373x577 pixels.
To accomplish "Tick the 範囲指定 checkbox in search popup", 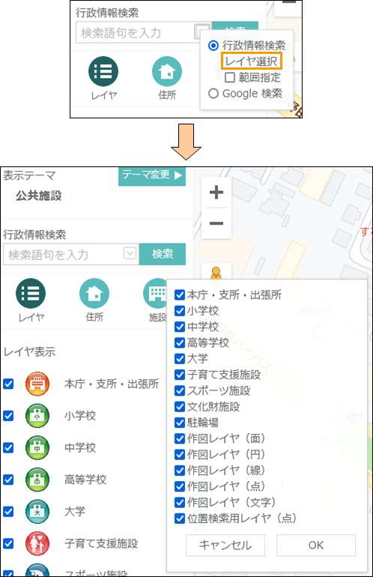I will pos(230,77).
